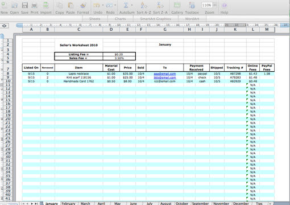
Task: Click the 'Seller's Worksheet 2010' title cell
Action: pyautogui.click(x=78, y=45)
